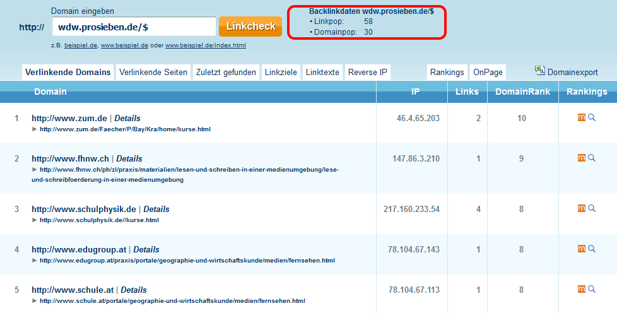Click IP address 78.104.67.143
The height and width of the screenshot is (313, 617).
(414, 250)
